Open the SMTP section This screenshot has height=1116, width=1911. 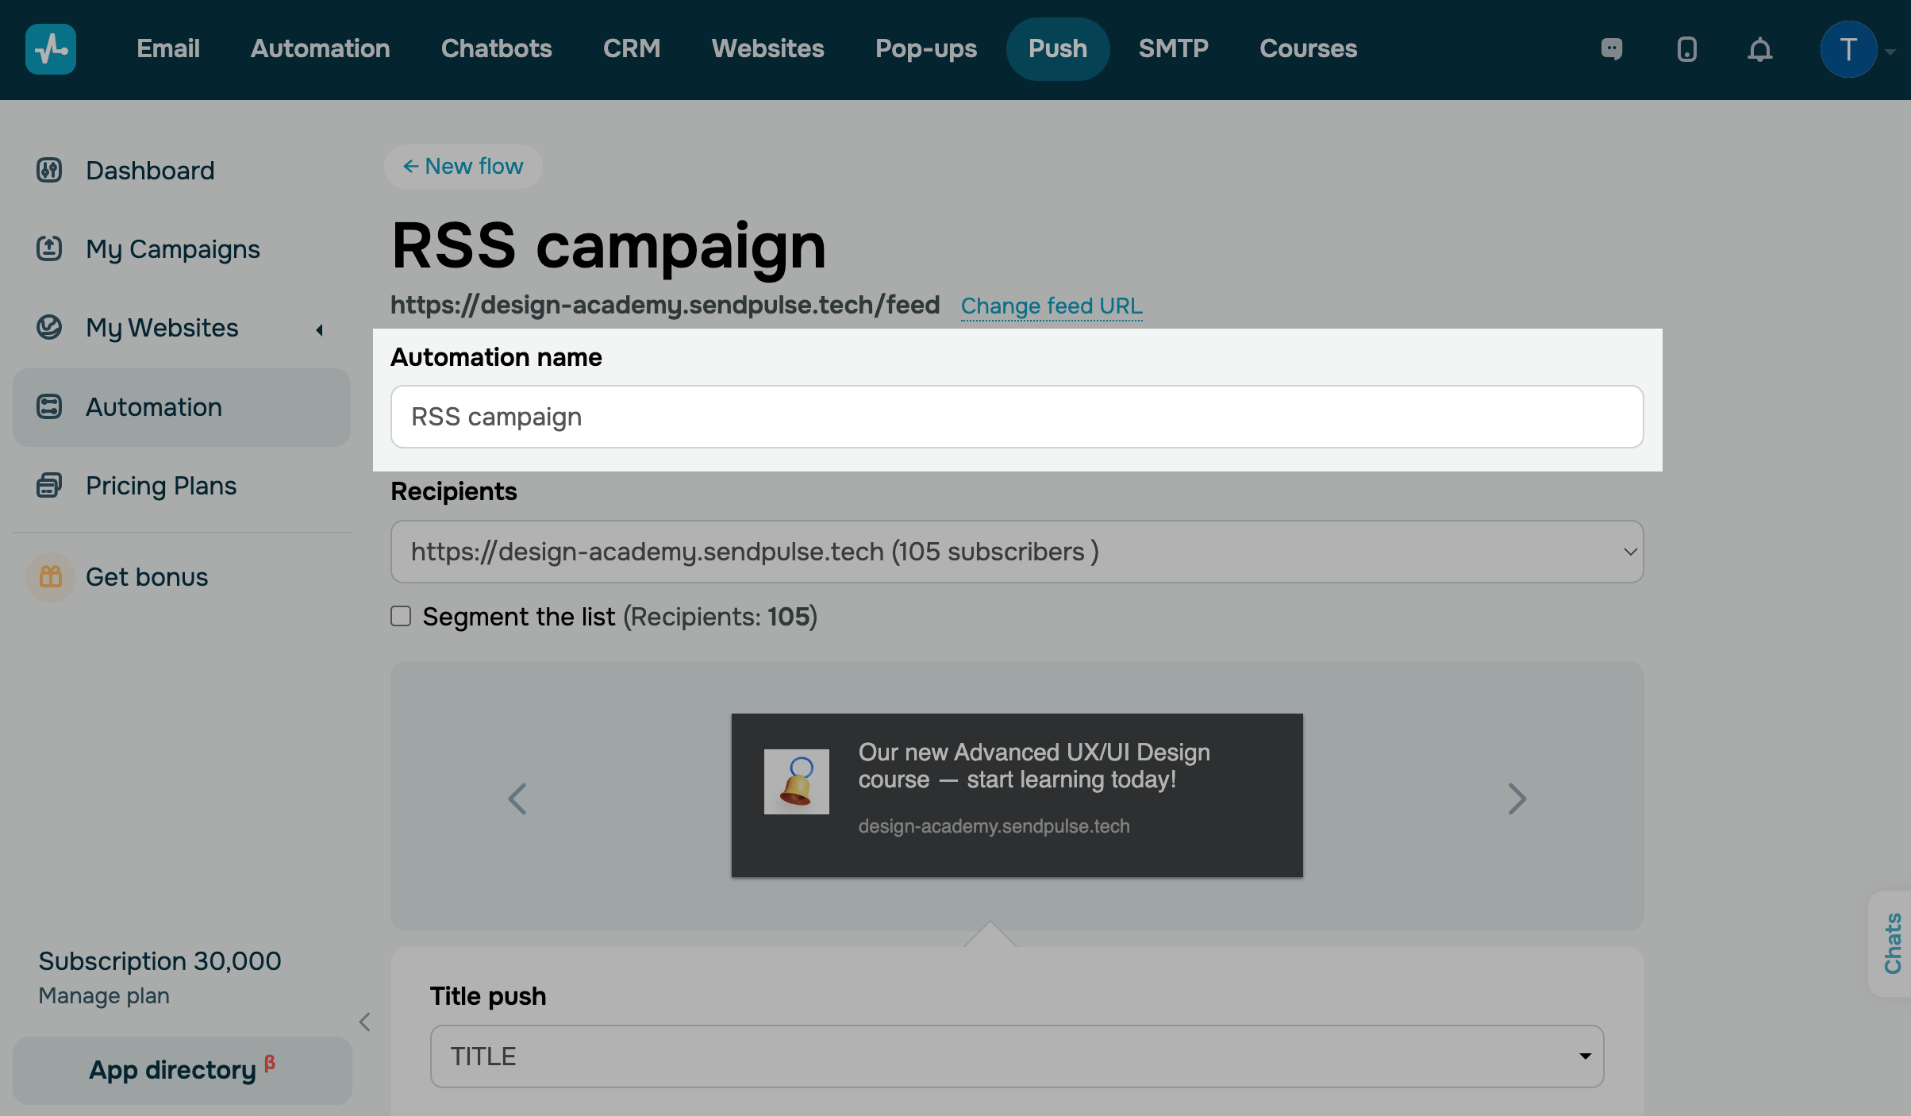pyautogui.click(x=1173, y=49)
